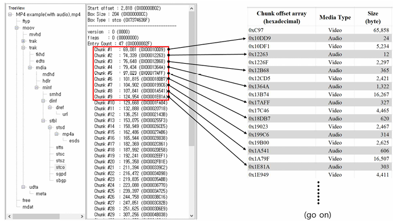Image resolution: width=397 pixels, height=224 pixels.
Task: Select the tkhd tree item
Action: tap(40, 55)
